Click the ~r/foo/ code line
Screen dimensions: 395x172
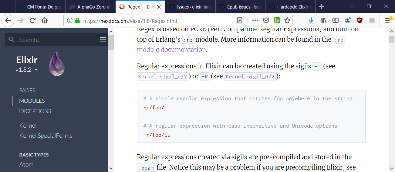click(154, 108)
